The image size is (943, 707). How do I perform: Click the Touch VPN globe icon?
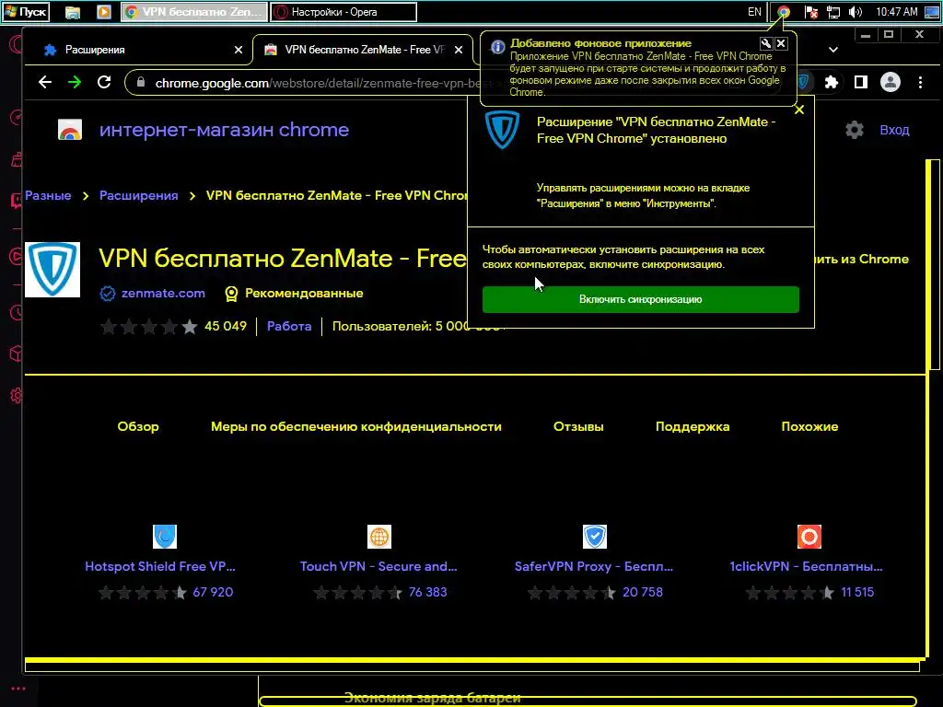coord(378,537)
